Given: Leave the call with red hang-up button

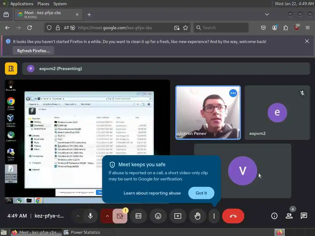Looking at the screenshot, I should coord(233,216).
